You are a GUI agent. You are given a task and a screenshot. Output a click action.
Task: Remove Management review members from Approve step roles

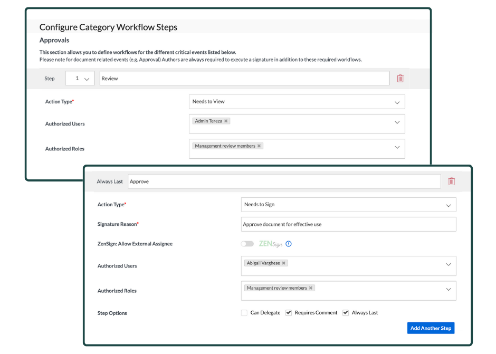pos(310,288)
